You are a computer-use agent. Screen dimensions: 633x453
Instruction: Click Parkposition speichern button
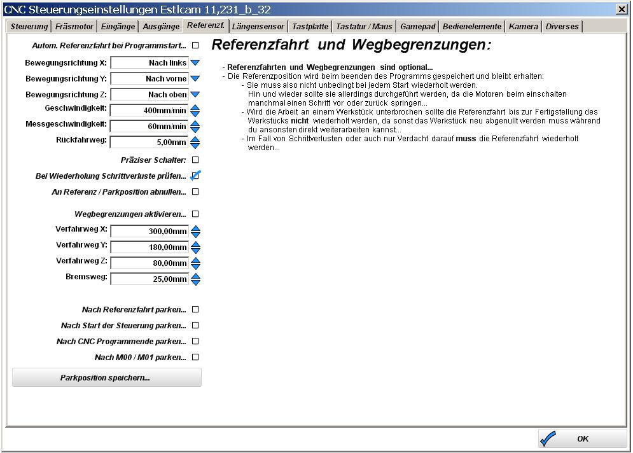click(106, 378)
